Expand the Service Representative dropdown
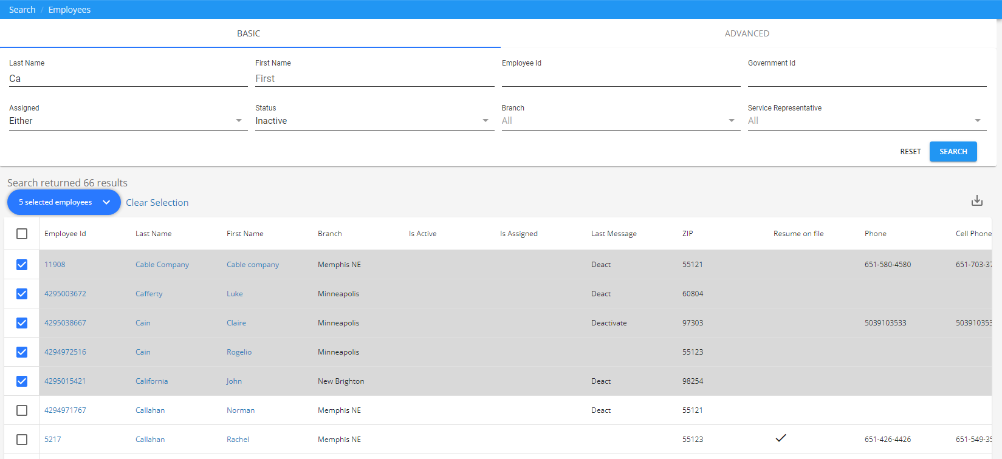This screenshot has width=1002, height=459. [x=866, y=121]
